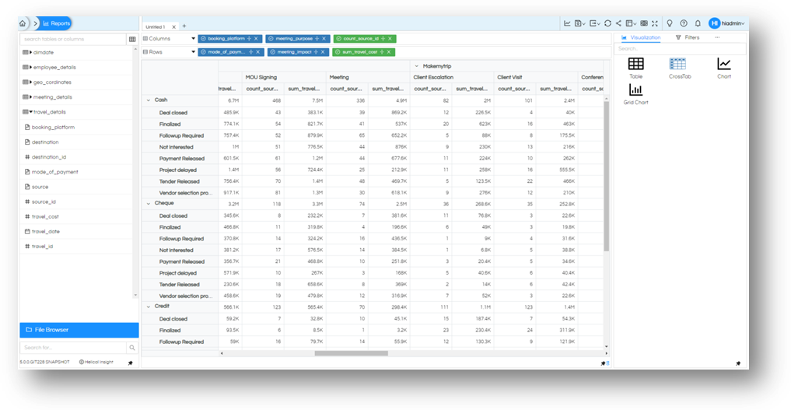Open the export report dropdown icon

[595, 23]
